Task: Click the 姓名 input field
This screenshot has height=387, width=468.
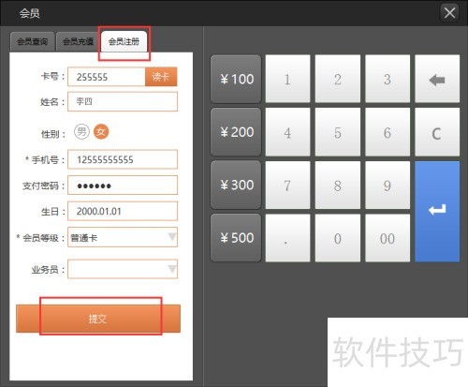Action: 123,101
